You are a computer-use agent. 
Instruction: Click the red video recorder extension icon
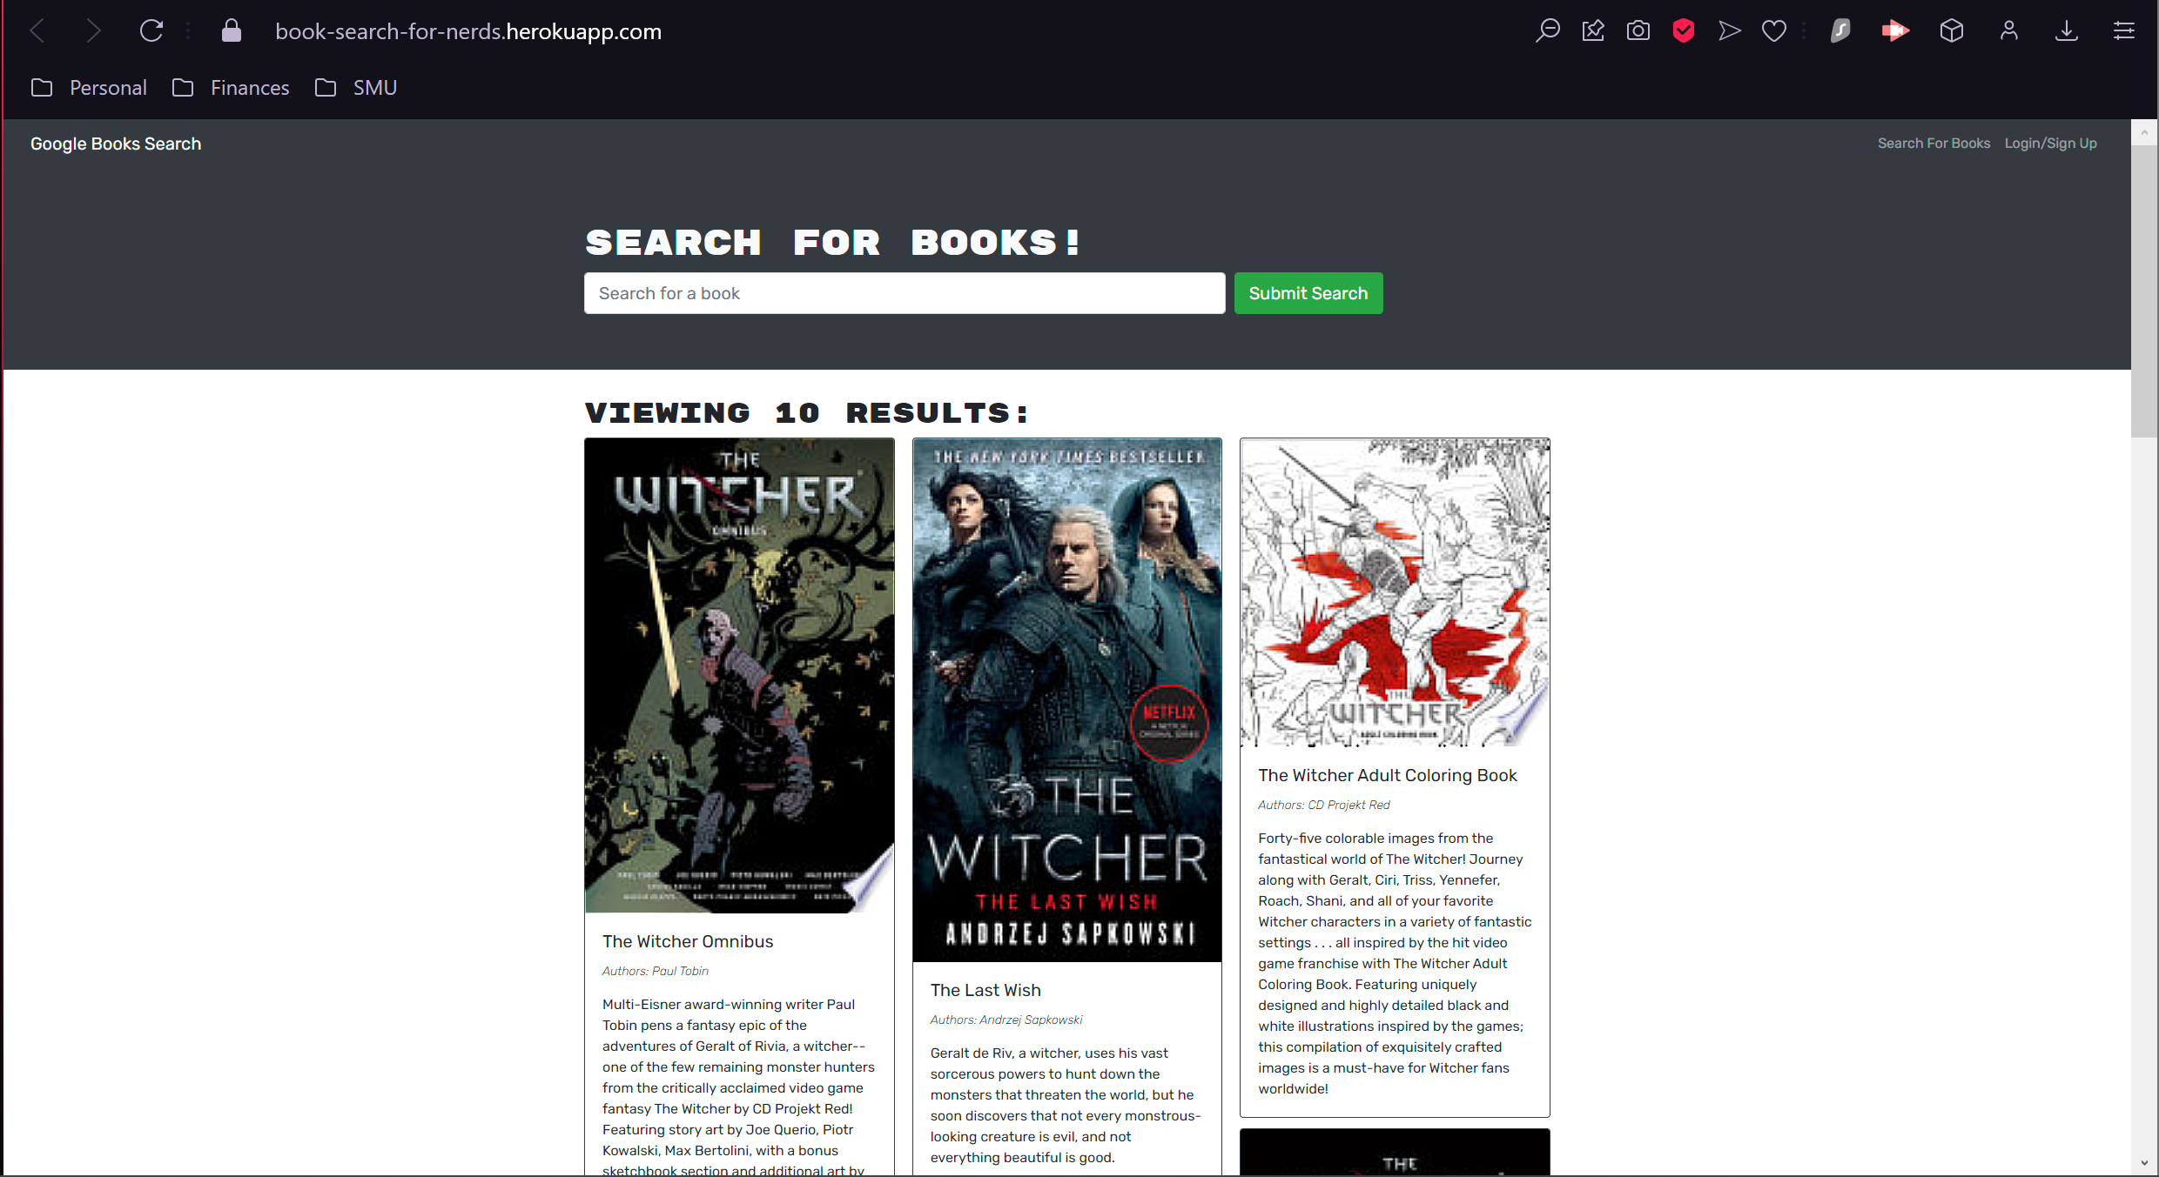[x=1895, y=31]
